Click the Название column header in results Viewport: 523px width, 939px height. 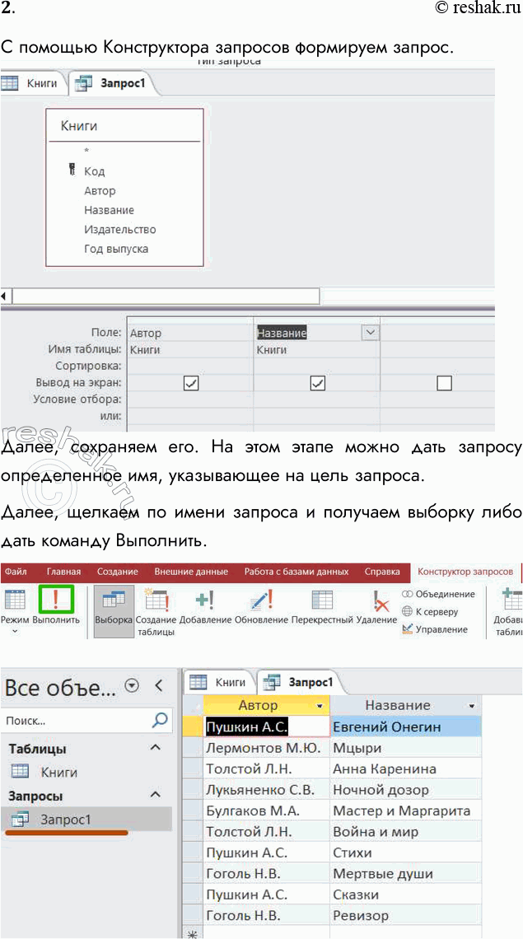[405, 705]
